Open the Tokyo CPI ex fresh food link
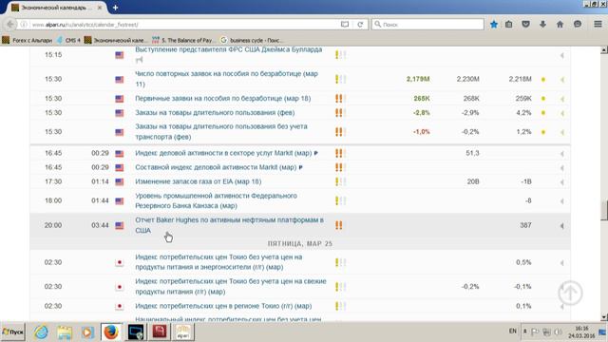 coord(230,286)
